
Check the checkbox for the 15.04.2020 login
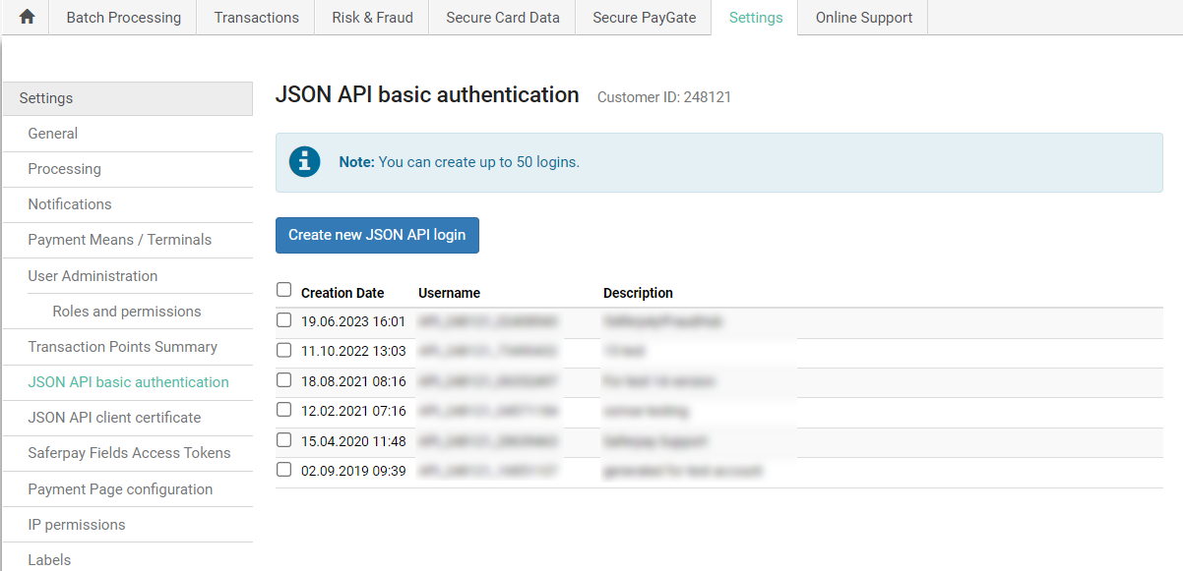(x=283, y=439)
